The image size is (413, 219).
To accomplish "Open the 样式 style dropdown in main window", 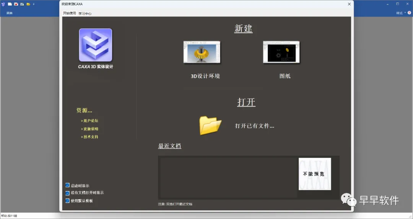I will (x=401, y=13).
